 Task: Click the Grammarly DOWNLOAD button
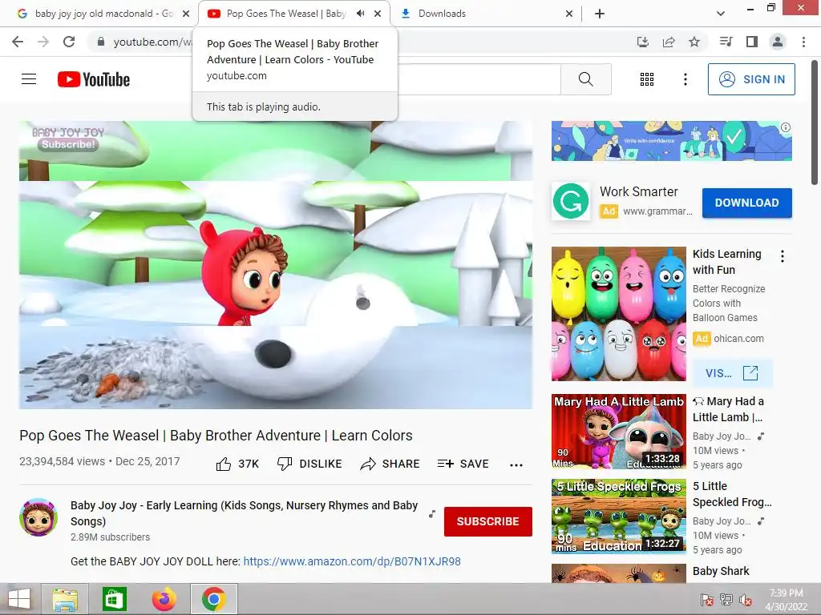pyautogui.click(x=746, y=203)
